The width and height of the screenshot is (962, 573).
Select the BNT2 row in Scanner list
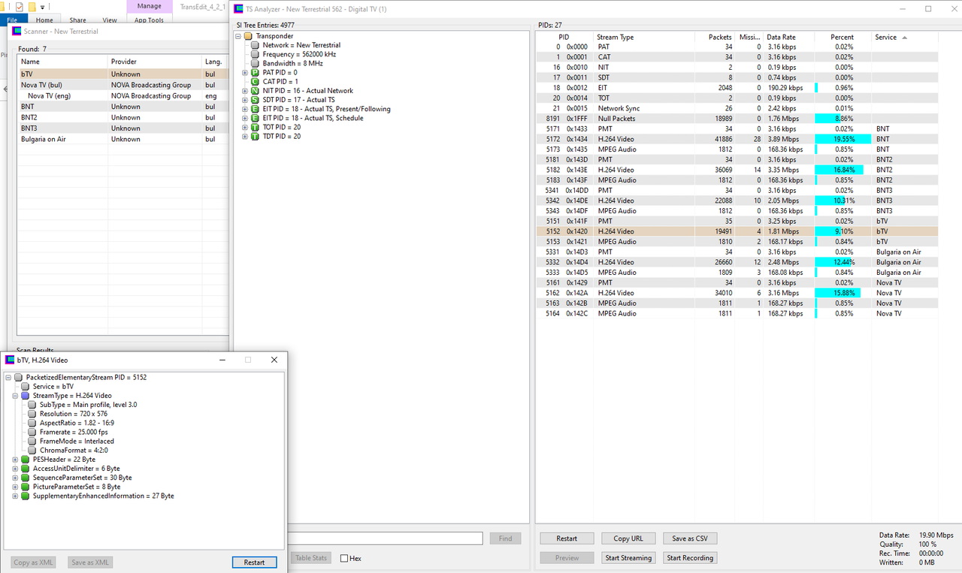(123, 117)
